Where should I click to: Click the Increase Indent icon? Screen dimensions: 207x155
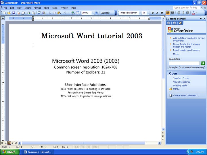(x=188, y=13)
